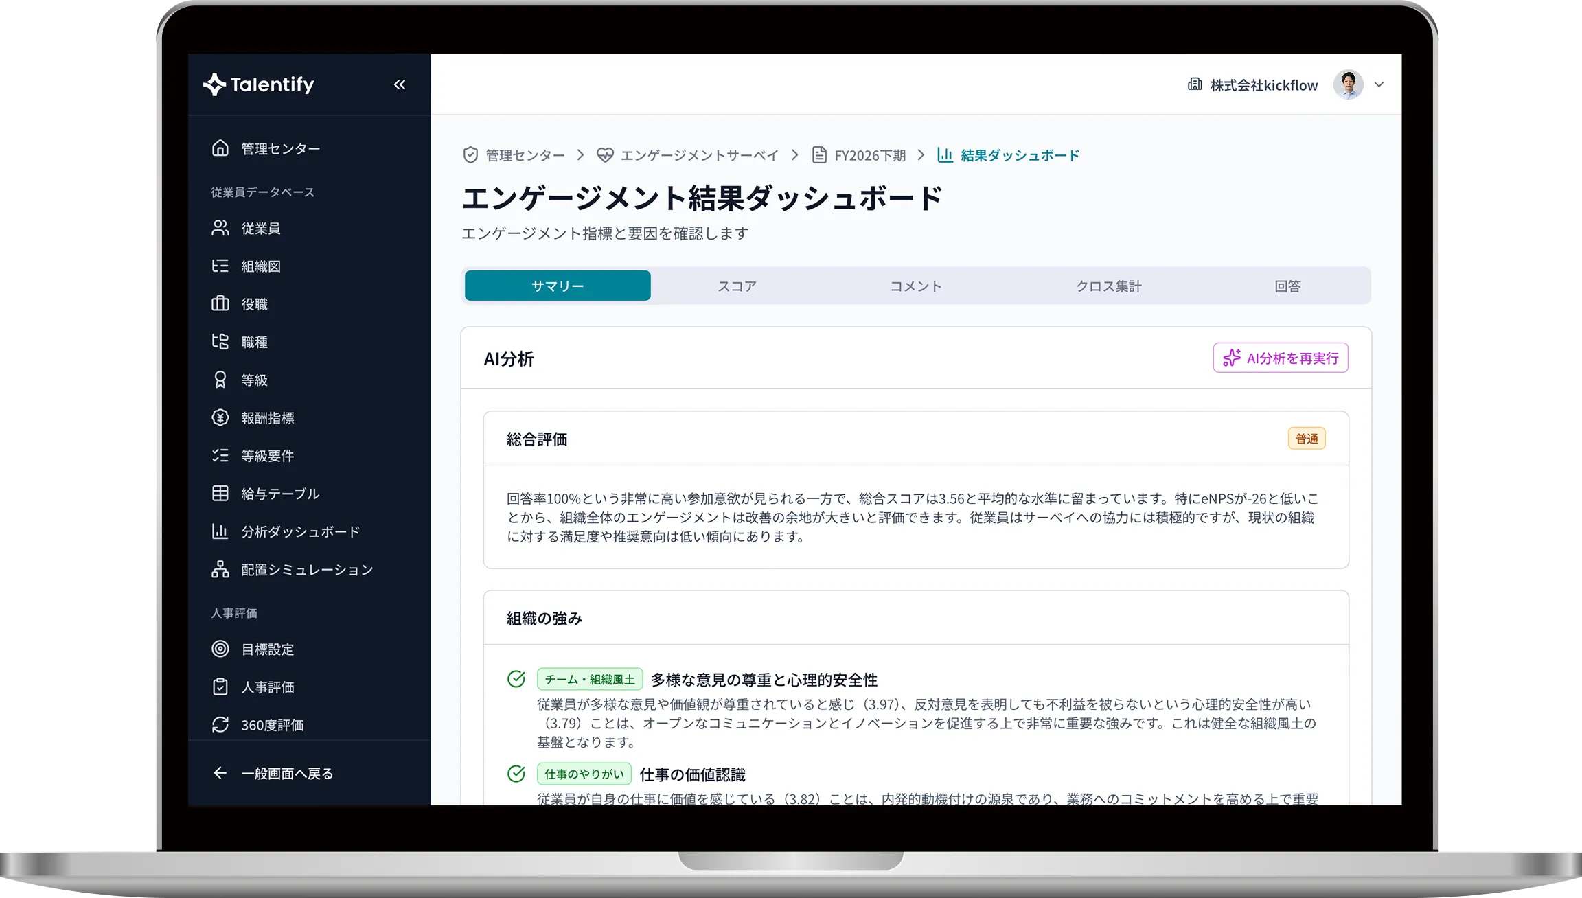The width and height of the screenshot is (1582, 898).
Task: Click the 360度評価 refresh icon
Action: pyautogui.click(x=220, y=724)
